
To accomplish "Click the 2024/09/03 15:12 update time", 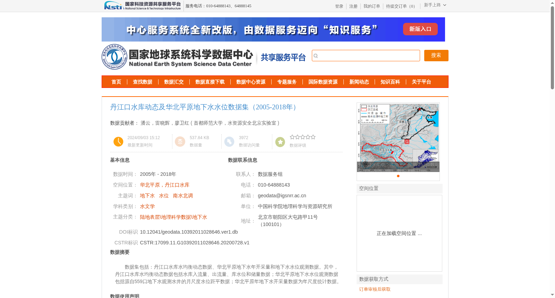I will point(144,138).
